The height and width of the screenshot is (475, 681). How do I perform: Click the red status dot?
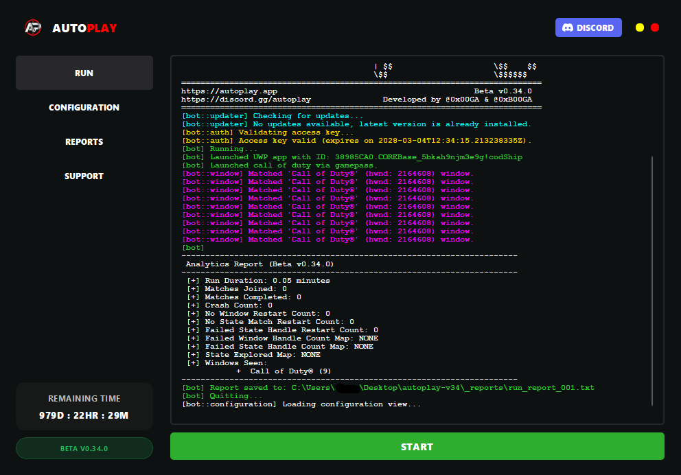pos(655,27)
